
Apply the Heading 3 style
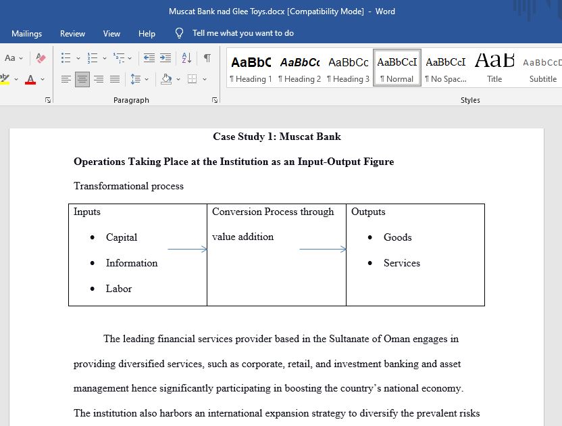click(348, 68)
